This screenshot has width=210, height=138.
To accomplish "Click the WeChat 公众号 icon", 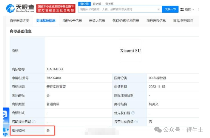I will 158,130.
